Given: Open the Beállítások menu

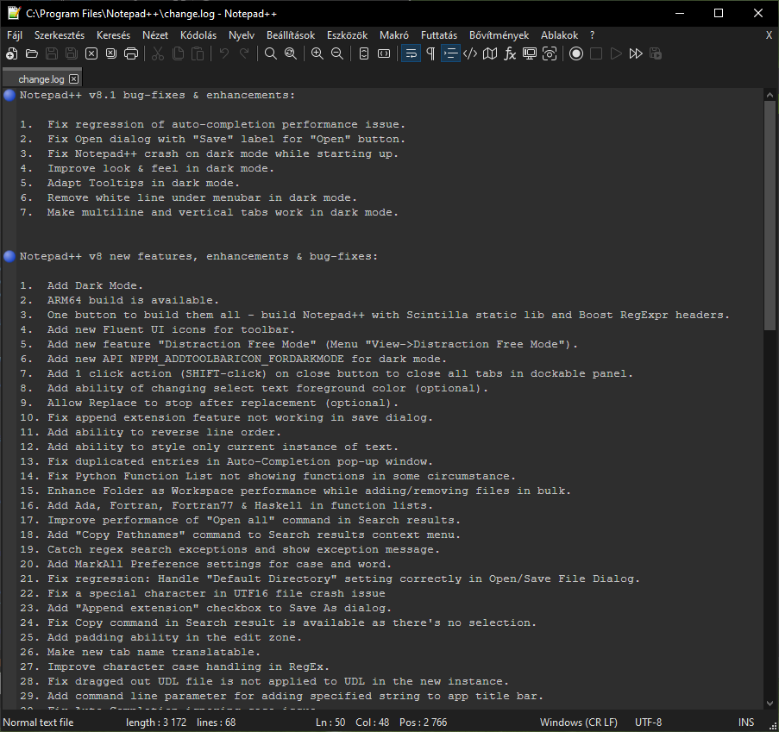Looking at the screenshot, I should (x=291, y=35).
